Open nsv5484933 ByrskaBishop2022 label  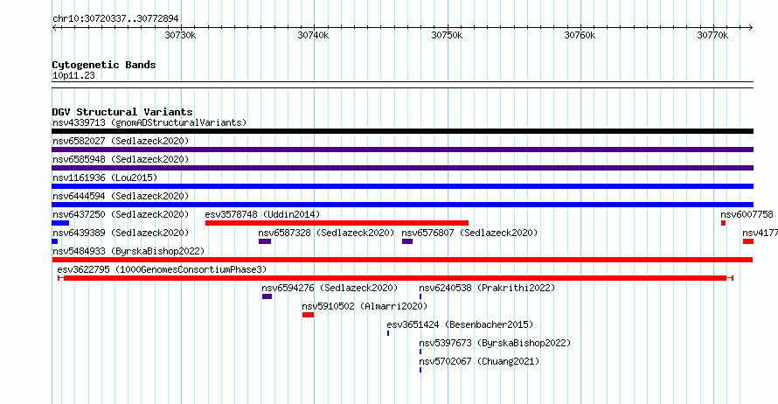click(x=129, y=251)
